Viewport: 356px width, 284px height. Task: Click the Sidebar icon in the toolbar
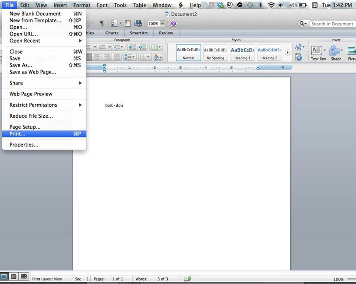click(114, 23)
